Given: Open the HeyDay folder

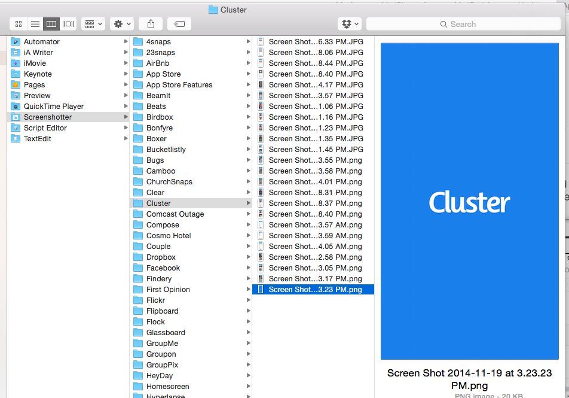Looking at the screenshot, I should coord(191,376).
